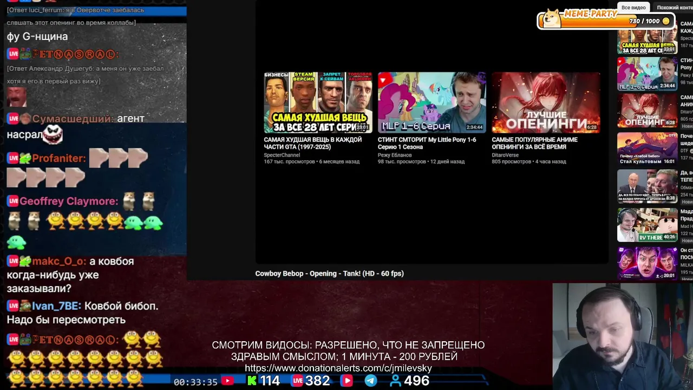This screenshot has width=693, height=390.
Task: Click title 'САМЫЕ ПОПУЛЯРНЫЕ АНИМЕ ОПЕНИНГИ ЗА ВСЁ ВРЕМЯ'
Action: click(534, 143)
